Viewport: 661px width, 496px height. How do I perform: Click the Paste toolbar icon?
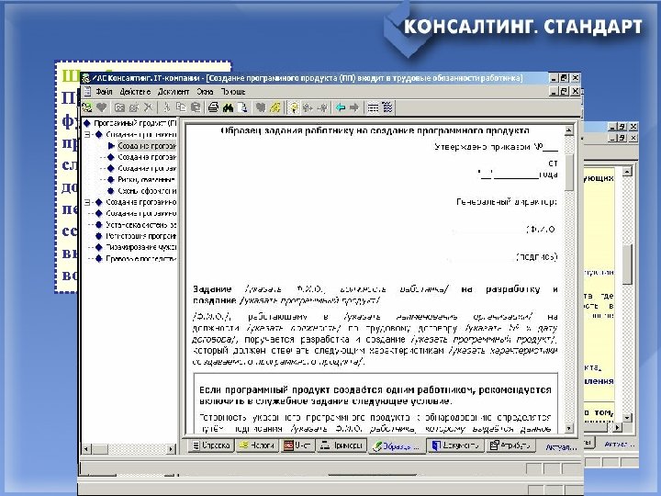pyautogui.click(x=196, y=107)
